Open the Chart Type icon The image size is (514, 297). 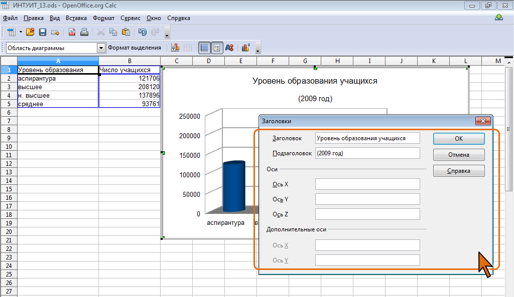point(175,48)
